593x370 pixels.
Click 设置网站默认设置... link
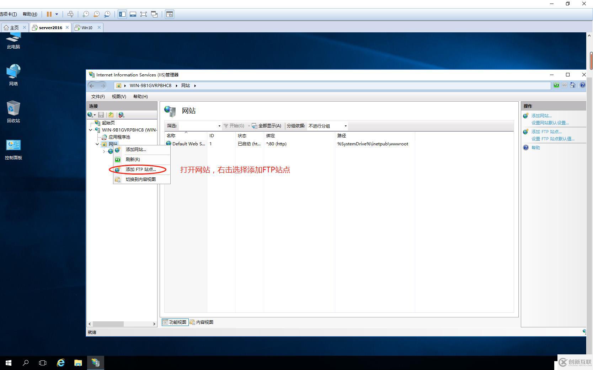click(550, 123)
